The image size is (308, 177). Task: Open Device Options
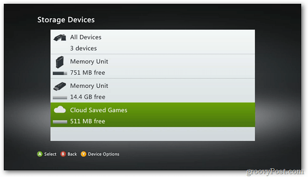[103, 154]
